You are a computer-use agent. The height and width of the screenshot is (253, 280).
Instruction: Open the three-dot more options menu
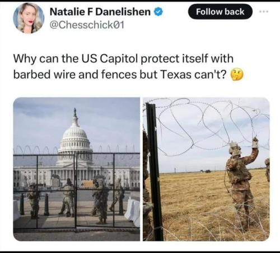[264, 12]
